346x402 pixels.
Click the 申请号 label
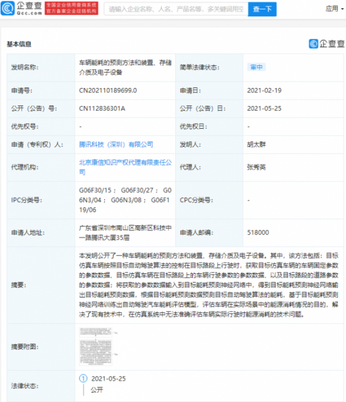click(21, 90)
